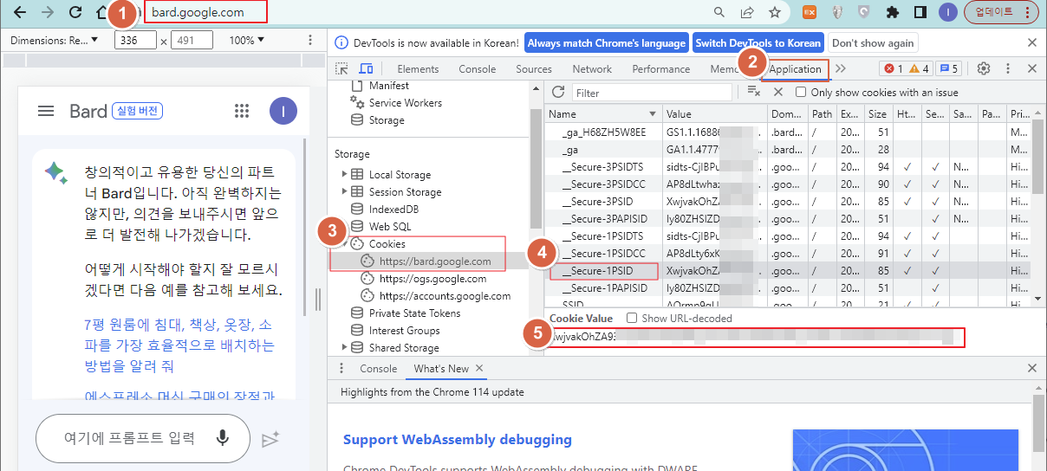Expand Session Storage tree node
Viewport: 1047px width, 471px height.
pyautogui.click(x=345, y=191)
